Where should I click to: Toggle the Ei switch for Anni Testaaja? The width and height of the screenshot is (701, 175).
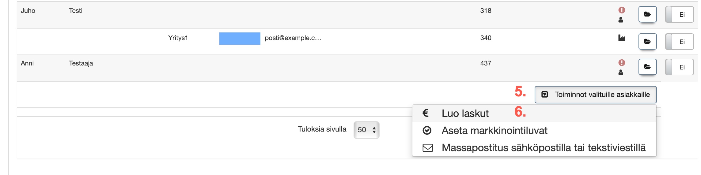(679, 67)
